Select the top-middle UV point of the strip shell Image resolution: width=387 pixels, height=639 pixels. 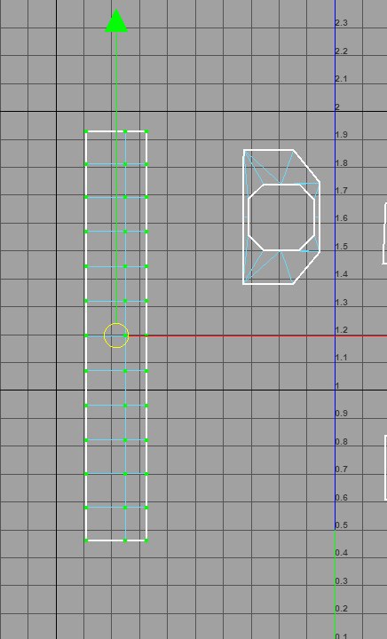point(125,131)
